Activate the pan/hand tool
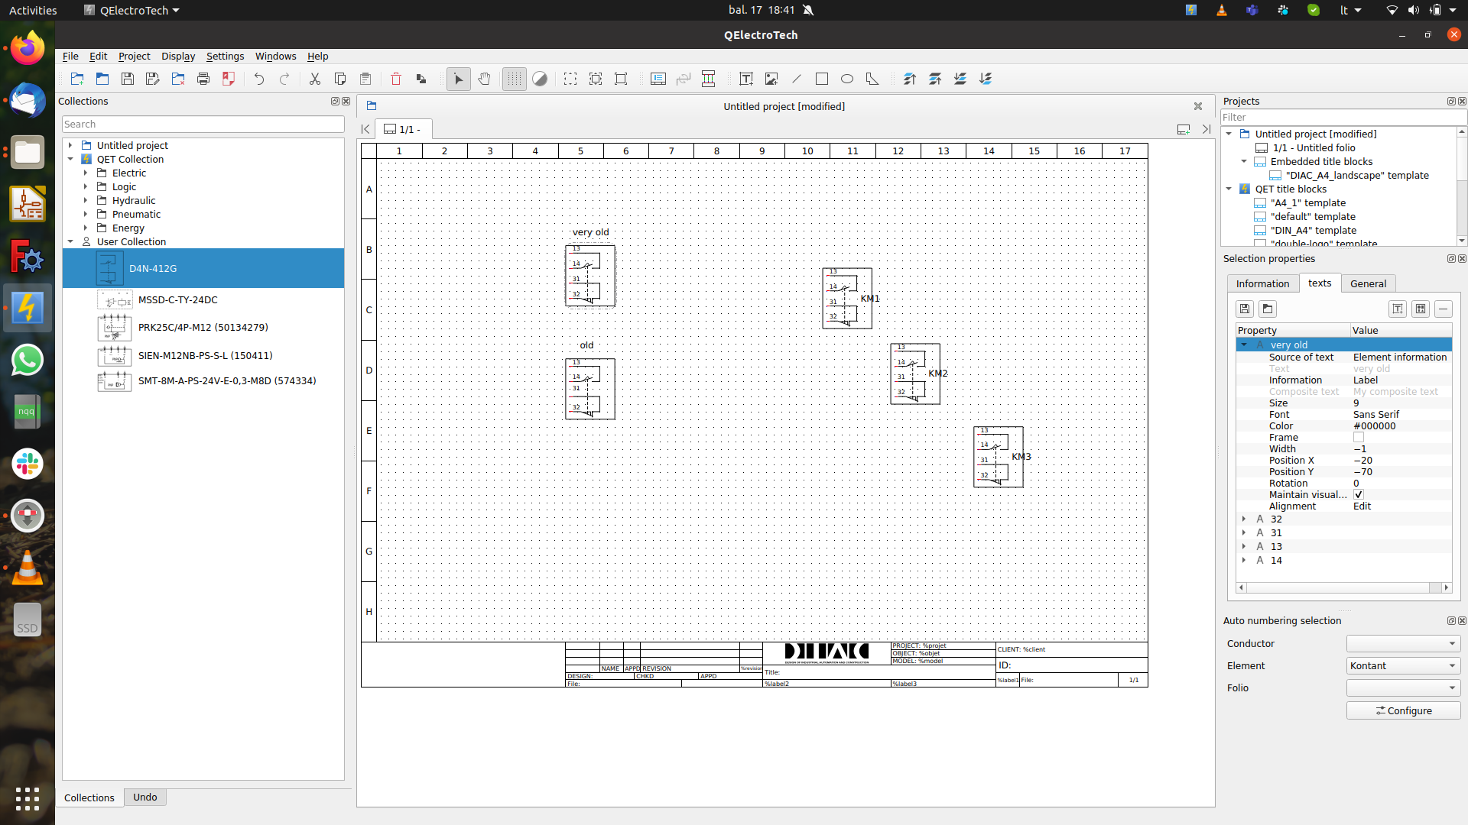Screen dimensions: 1468x825 point(484,79)
